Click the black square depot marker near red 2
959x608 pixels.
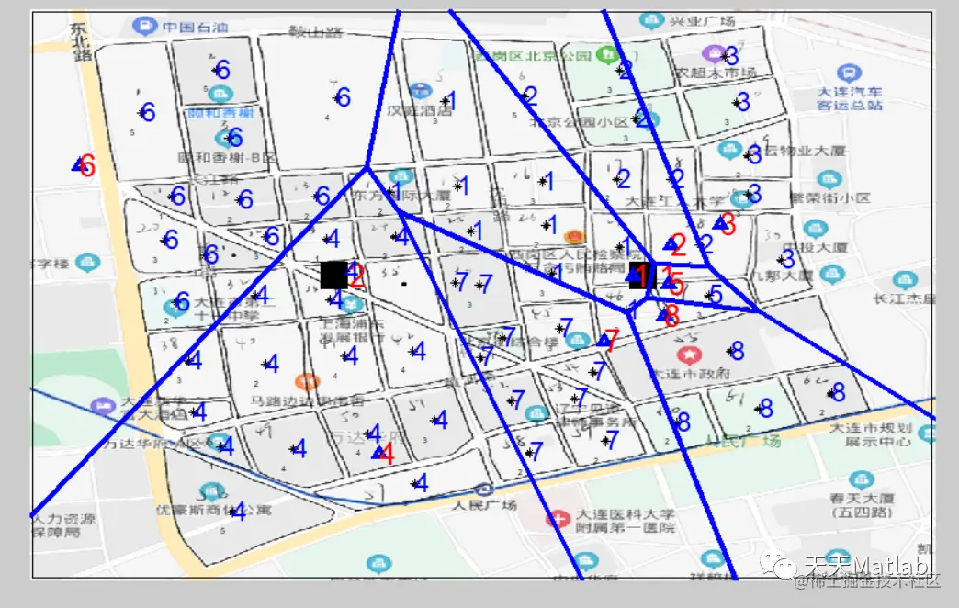[334, 276]
